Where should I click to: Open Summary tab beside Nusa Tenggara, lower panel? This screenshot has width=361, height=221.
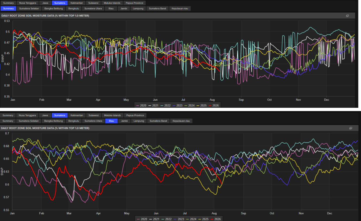[8, 115]
